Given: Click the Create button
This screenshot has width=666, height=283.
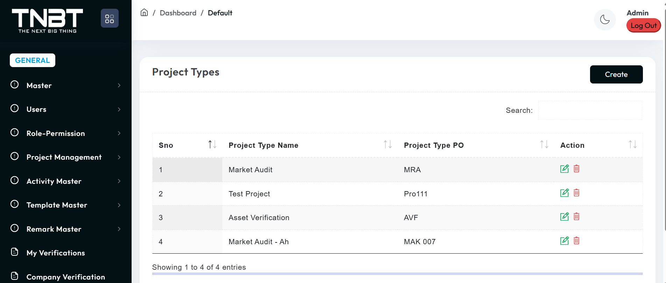Looking at the screenshot, I should [616, 74].
